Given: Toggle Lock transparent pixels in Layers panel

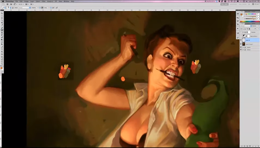Looking at the screenshot, I should coord(244,29).
